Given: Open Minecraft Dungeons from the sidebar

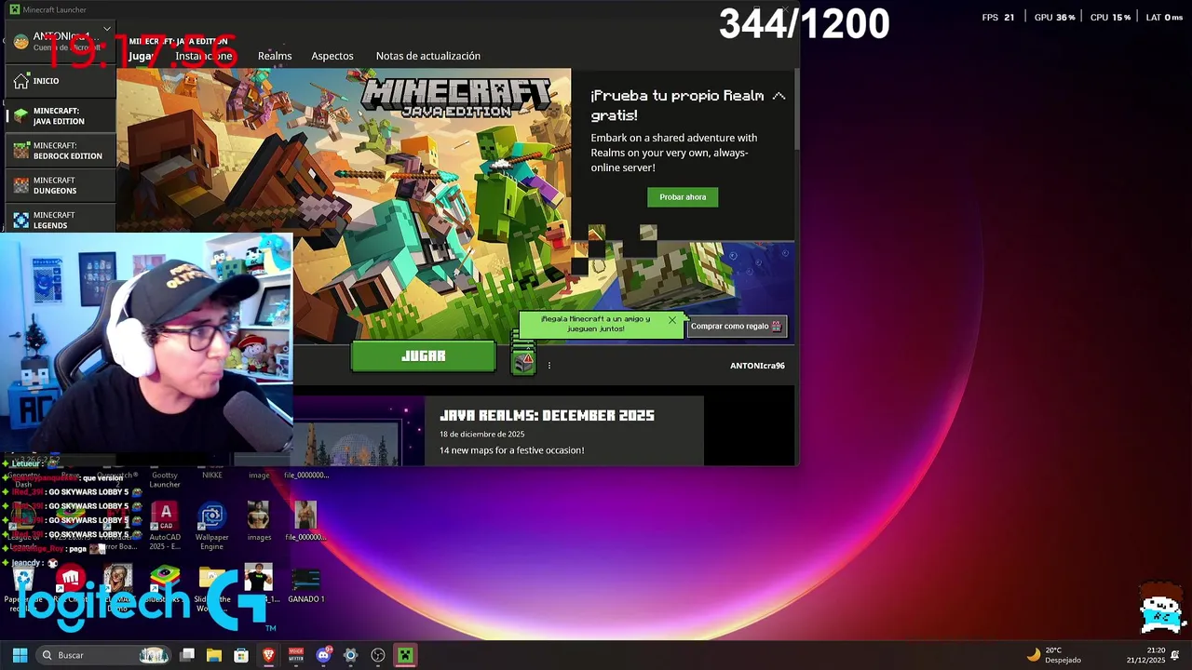Looking at the screenshot, I should 60,185.
